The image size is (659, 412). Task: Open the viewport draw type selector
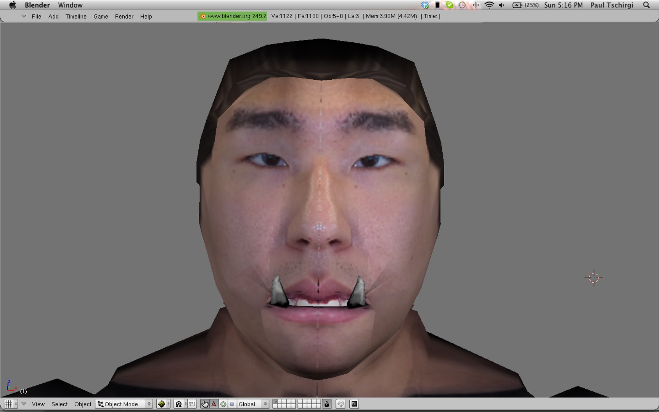(x=163, y=404)
